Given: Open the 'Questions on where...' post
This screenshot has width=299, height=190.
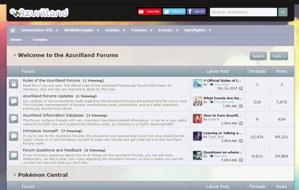Looking at the screenshot, I should pos(223,152).
